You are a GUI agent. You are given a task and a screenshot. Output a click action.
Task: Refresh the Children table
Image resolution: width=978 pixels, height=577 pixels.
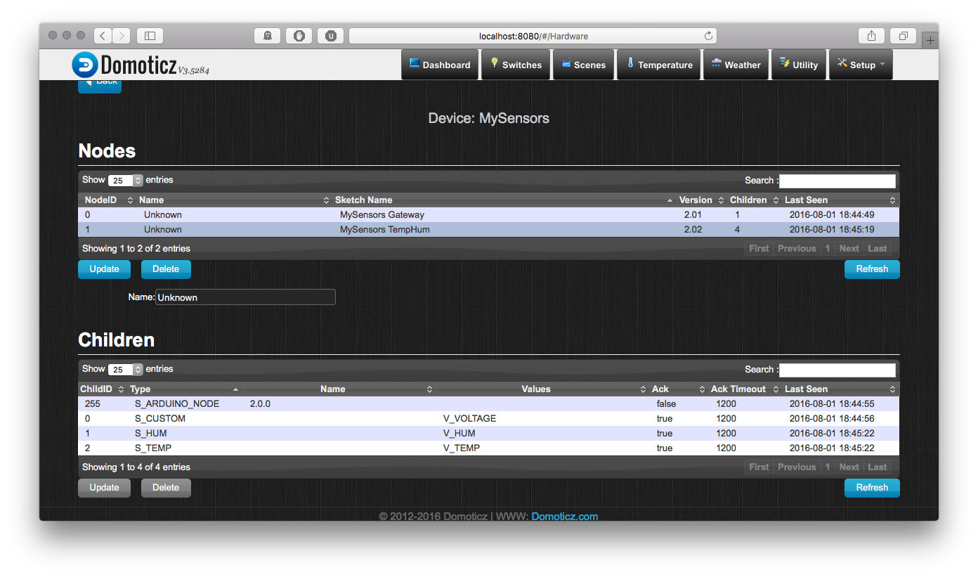point(872,488)
